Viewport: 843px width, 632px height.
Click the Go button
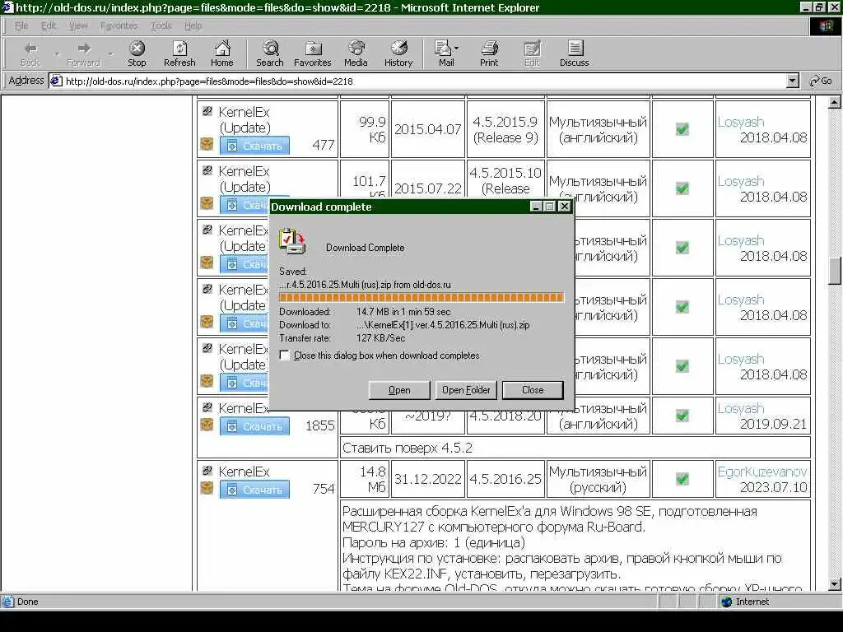(x=821, y=81)
